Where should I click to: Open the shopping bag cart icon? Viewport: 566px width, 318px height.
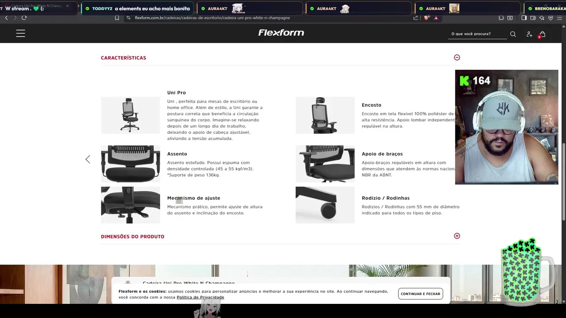click(542, 34)
